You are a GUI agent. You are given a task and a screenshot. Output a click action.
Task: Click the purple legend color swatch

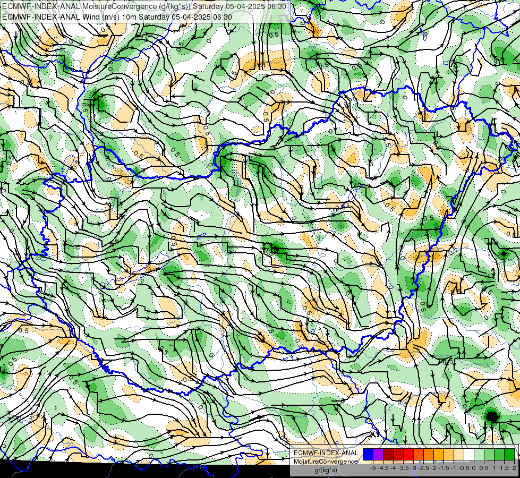[x=378, y=454]
